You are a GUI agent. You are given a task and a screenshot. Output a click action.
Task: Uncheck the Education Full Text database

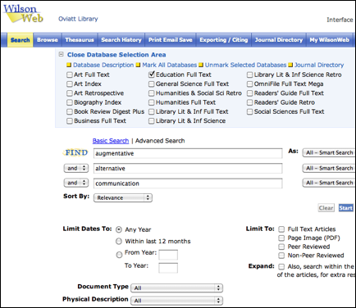(x=152, y=75)
